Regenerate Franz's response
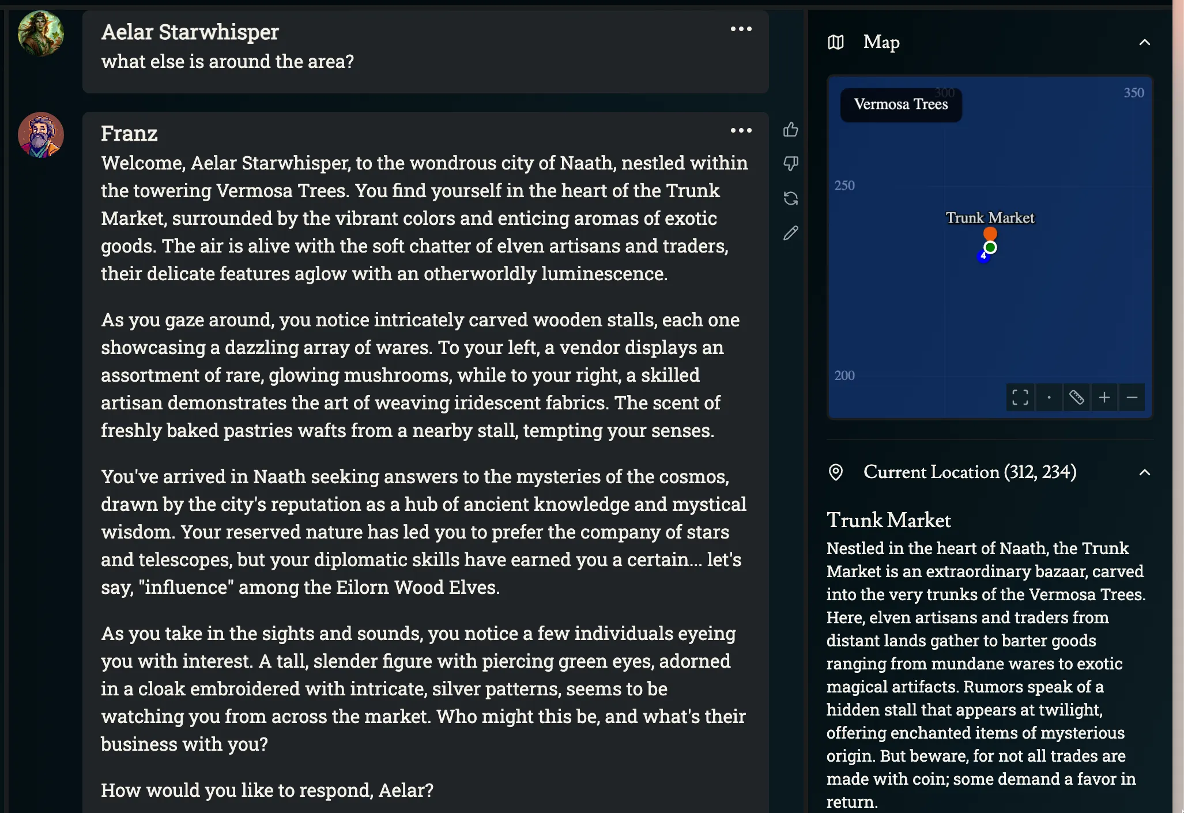1184x813 pixels. click(x=791, y=198)
